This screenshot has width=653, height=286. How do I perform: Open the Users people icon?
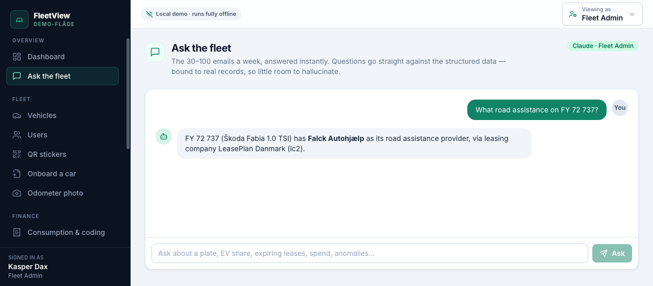17,135
